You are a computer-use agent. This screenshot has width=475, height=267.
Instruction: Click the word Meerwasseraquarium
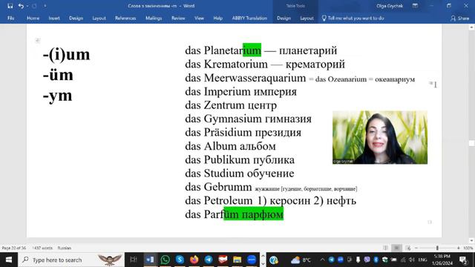(x=255, y=78)
